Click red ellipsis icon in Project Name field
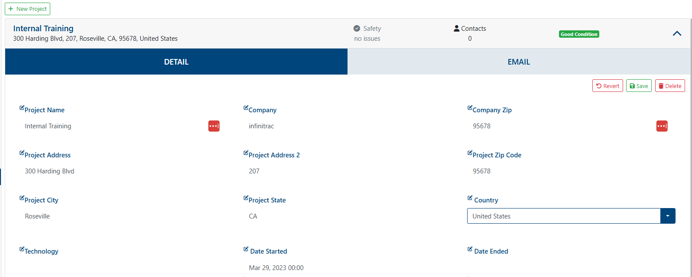This screenshot has height=277, width=692. [x=214, y=126]
